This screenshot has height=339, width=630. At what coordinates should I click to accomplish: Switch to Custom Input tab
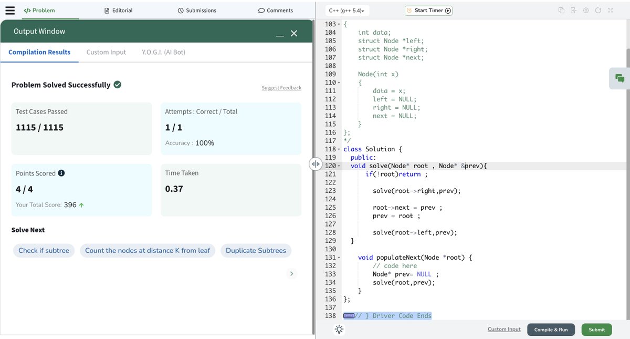(x=106, y=52)
